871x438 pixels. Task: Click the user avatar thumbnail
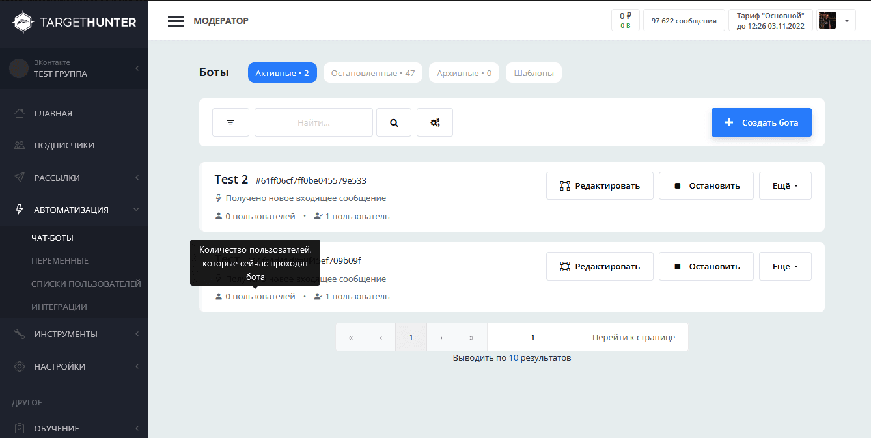[827, 21]
